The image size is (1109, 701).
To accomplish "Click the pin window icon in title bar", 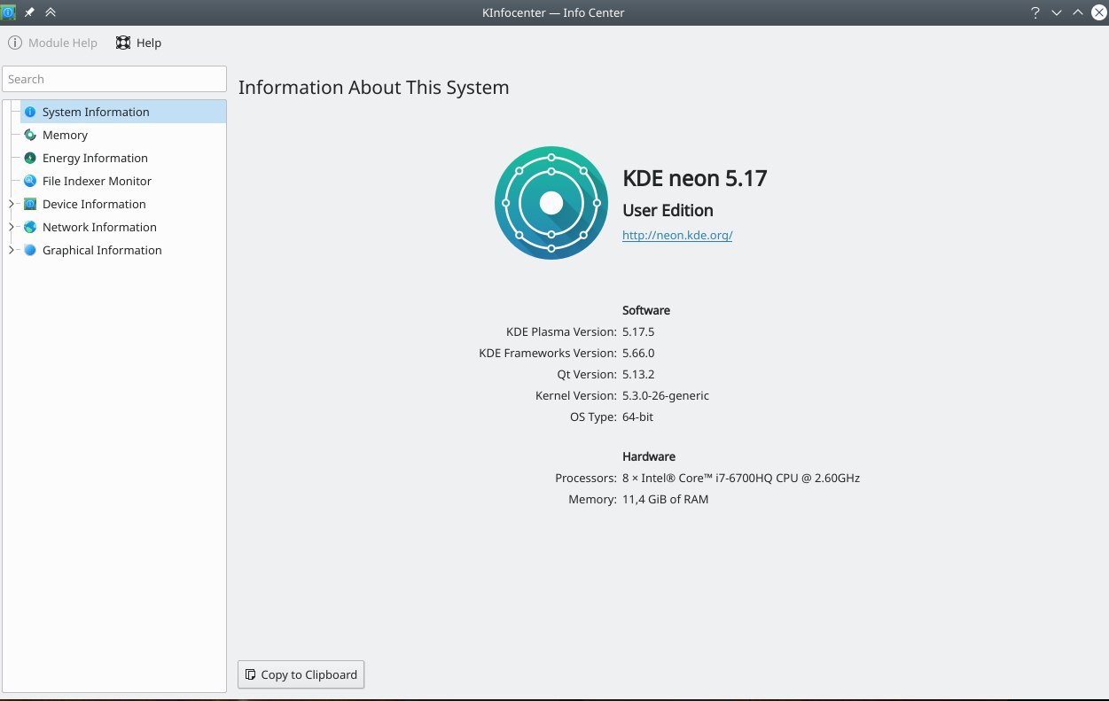I will tap(29, 12).
